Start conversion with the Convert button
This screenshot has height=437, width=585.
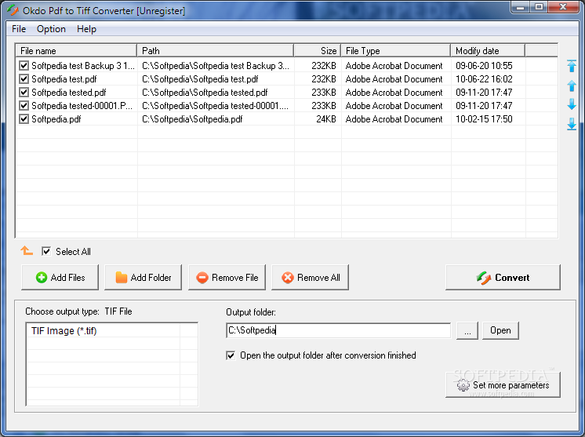503,277
